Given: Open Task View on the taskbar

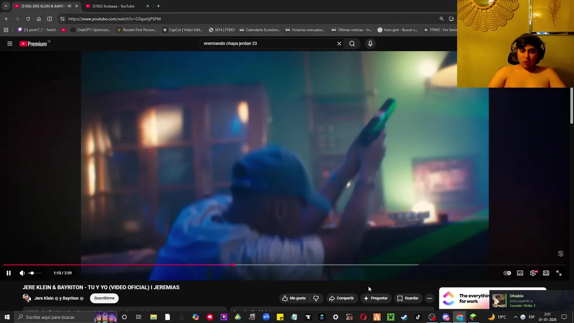Looking at the screenshot, I should coord(139,317).
